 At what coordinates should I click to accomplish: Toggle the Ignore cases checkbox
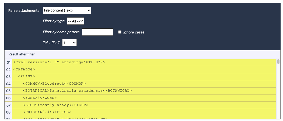coord(120,32)
